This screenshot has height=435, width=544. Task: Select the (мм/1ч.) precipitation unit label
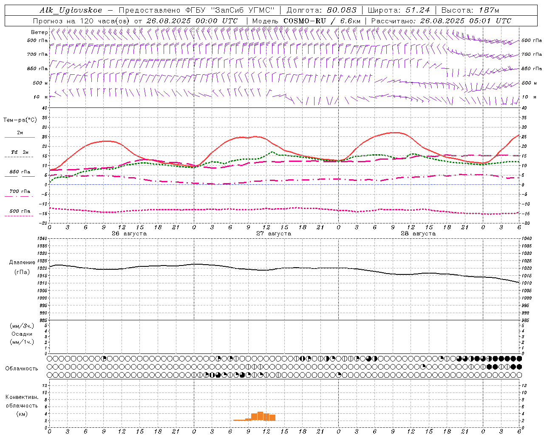[x=22, y=342]
